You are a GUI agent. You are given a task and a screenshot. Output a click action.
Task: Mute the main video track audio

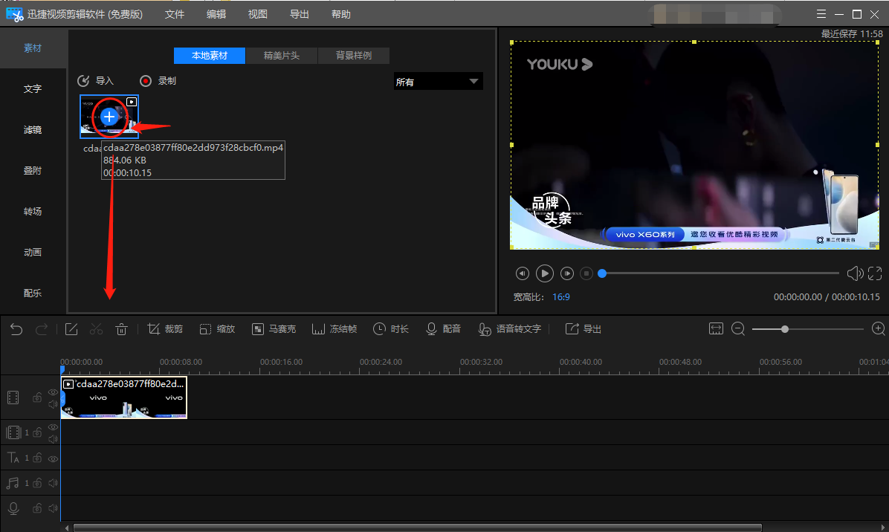[x=53, y=404]
